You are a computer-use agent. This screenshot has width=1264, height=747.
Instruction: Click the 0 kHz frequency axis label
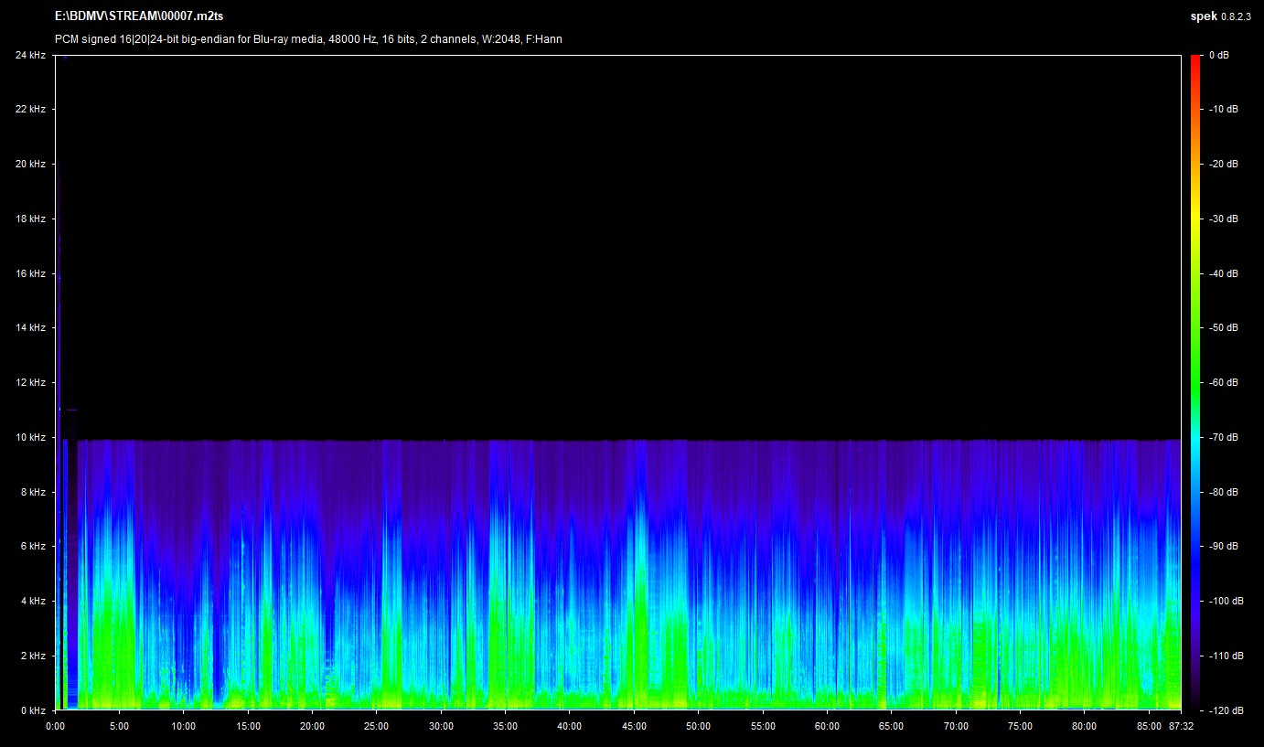point(33,710)
